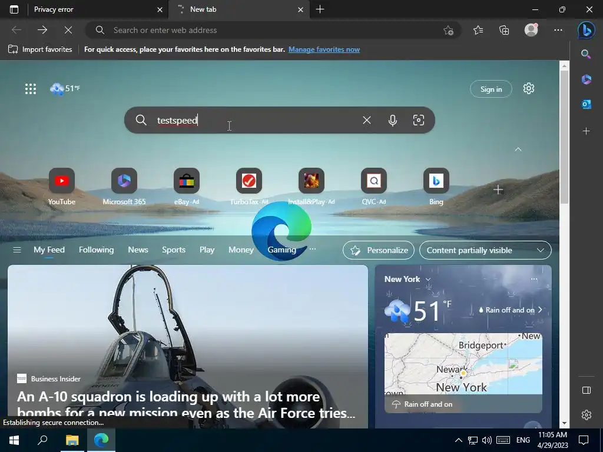Select the News tab

(x=138, y=250)
